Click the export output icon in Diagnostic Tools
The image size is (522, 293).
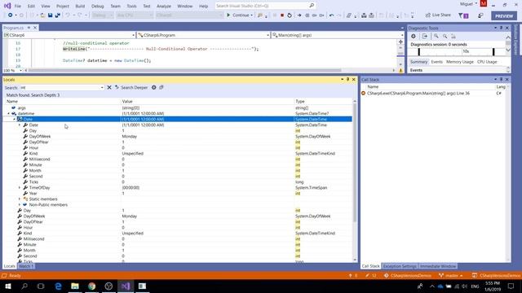(x=425, y=36)
